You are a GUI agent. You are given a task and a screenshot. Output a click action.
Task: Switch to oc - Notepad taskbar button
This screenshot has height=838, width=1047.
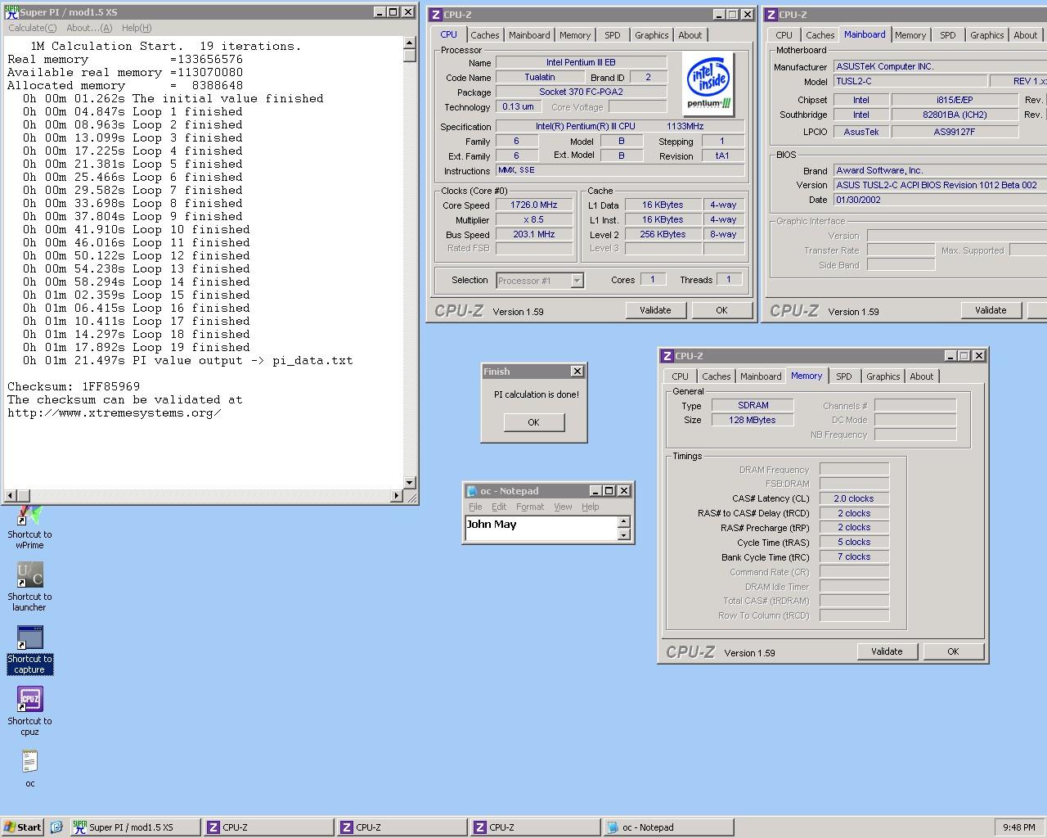click(x=667, y=827)
